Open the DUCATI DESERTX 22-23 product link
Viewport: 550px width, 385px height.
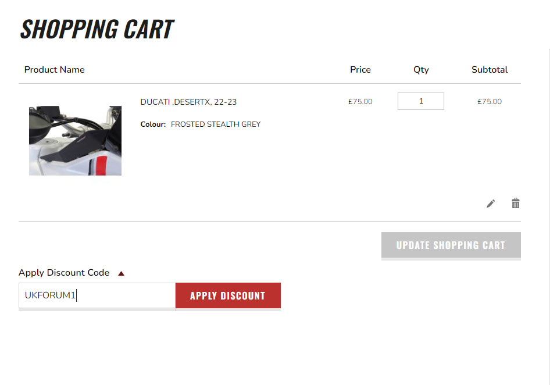pos(188,101)
